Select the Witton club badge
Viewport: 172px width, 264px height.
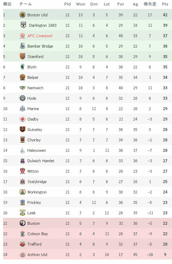pos(22,171)
